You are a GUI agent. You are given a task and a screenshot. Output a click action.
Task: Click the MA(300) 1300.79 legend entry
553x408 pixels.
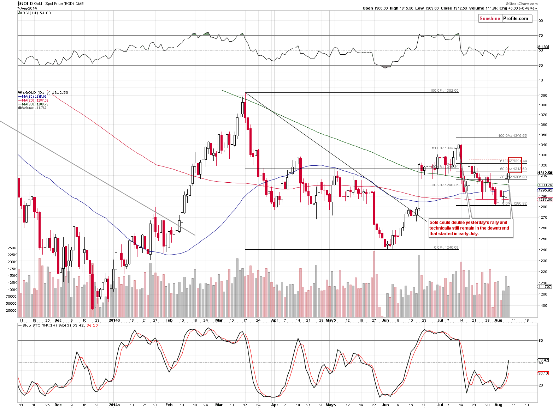(35, 104)
